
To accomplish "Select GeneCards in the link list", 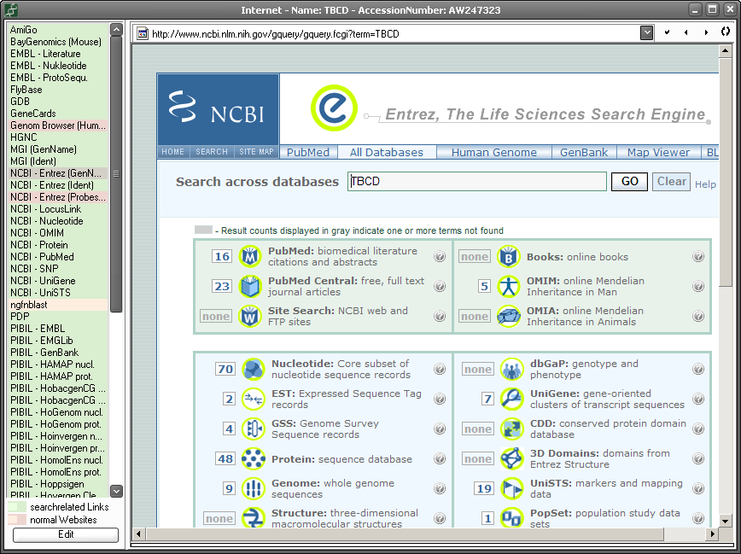I will coord(59,114).
